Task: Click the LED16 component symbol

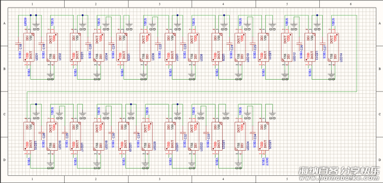Action: point(52,136)
